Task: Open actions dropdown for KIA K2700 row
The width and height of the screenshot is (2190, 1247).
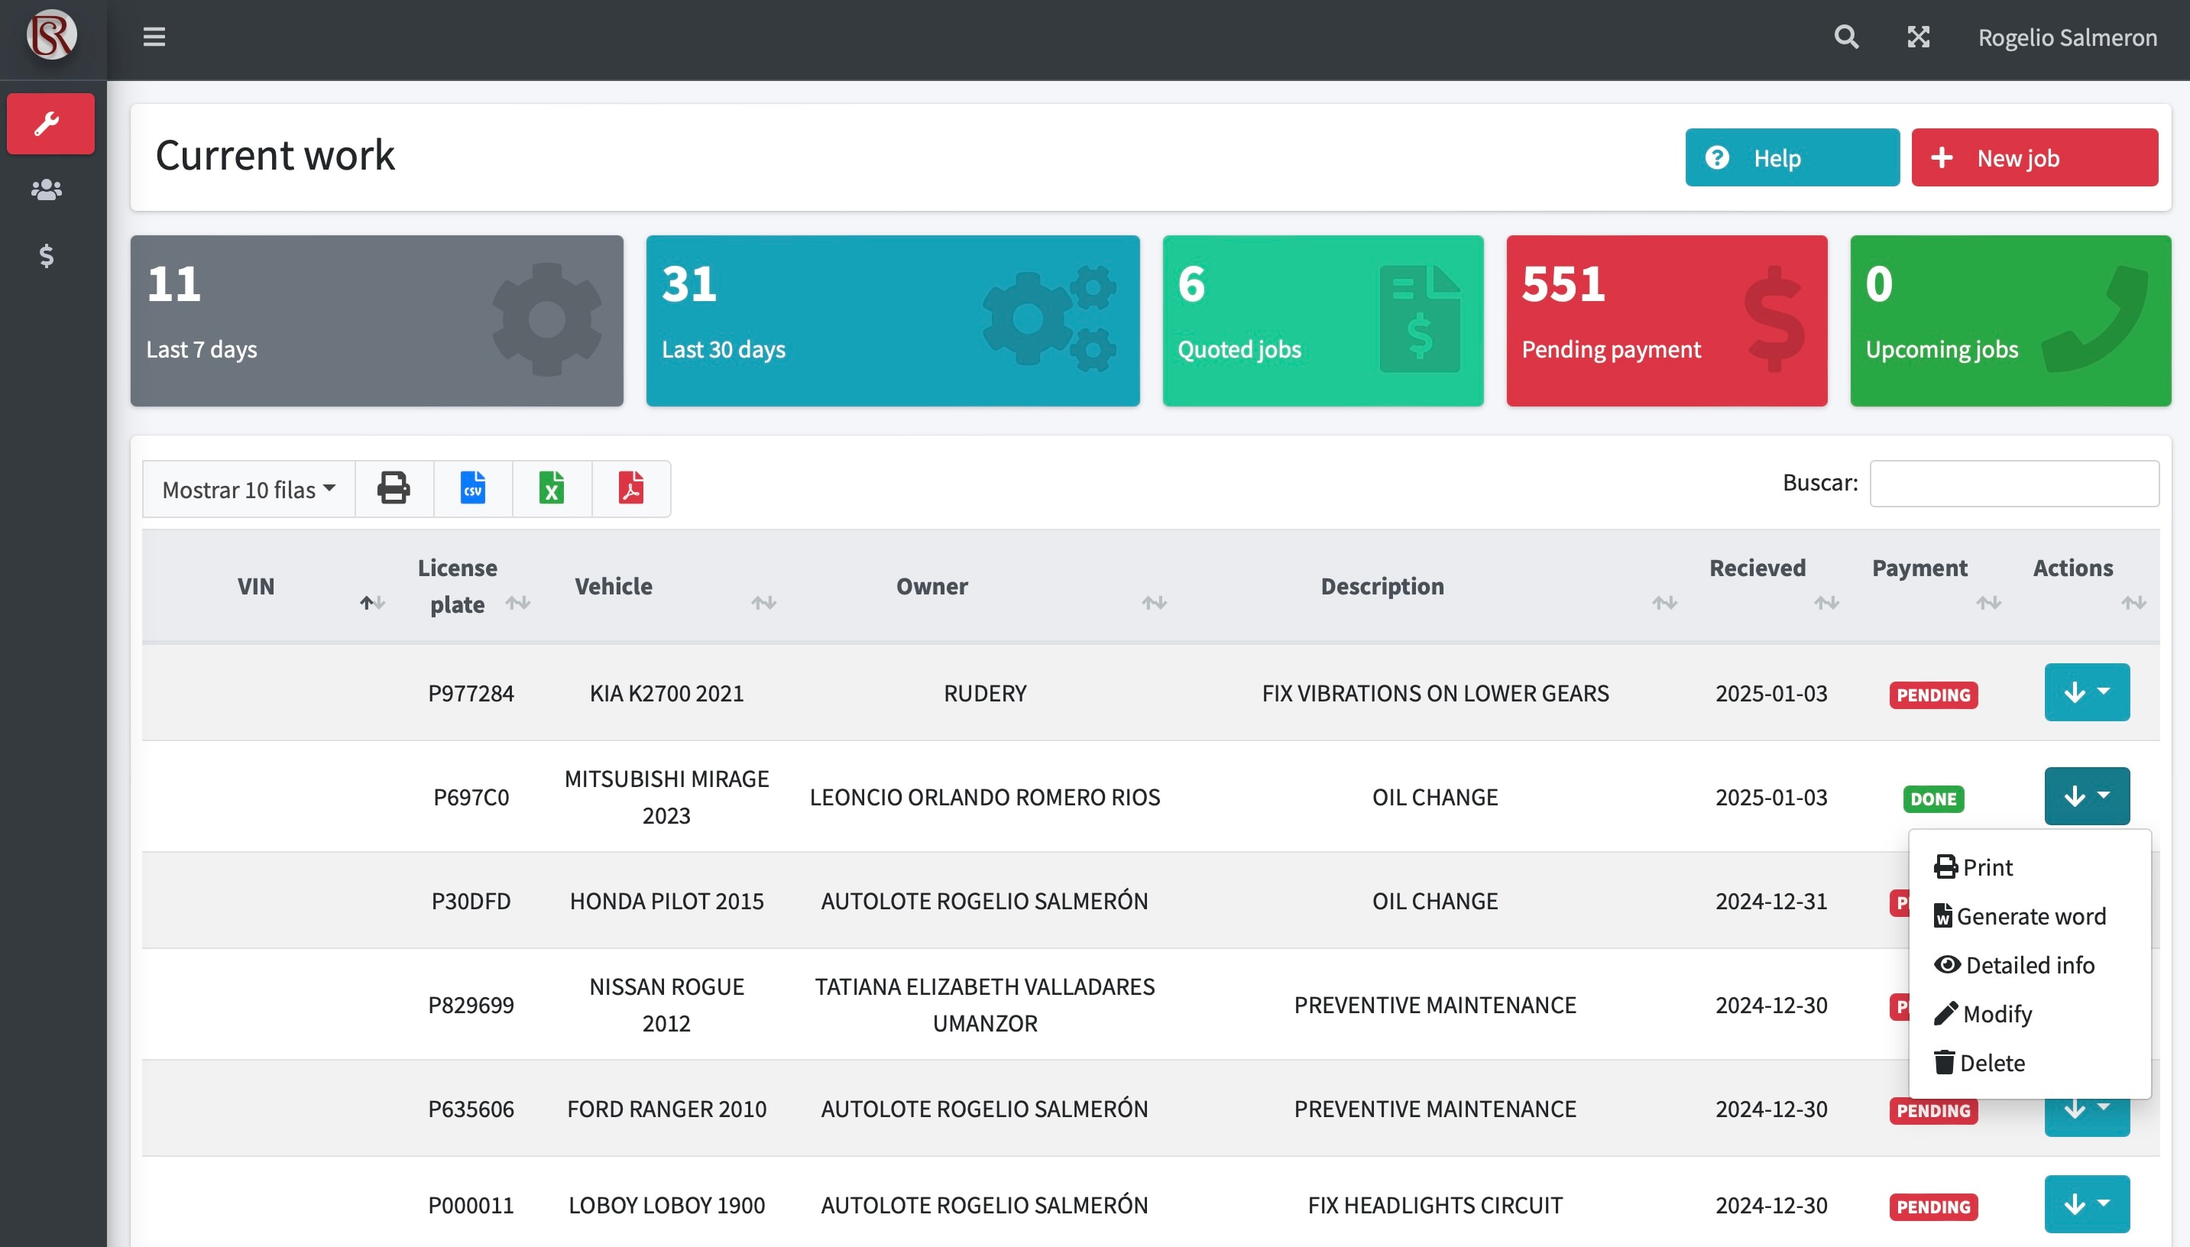Action: click(x=2086, y=692)
